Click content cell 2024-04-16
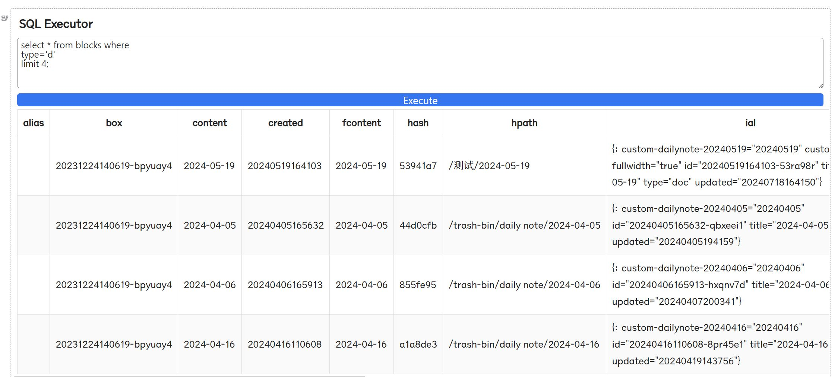 click(209, 344)
